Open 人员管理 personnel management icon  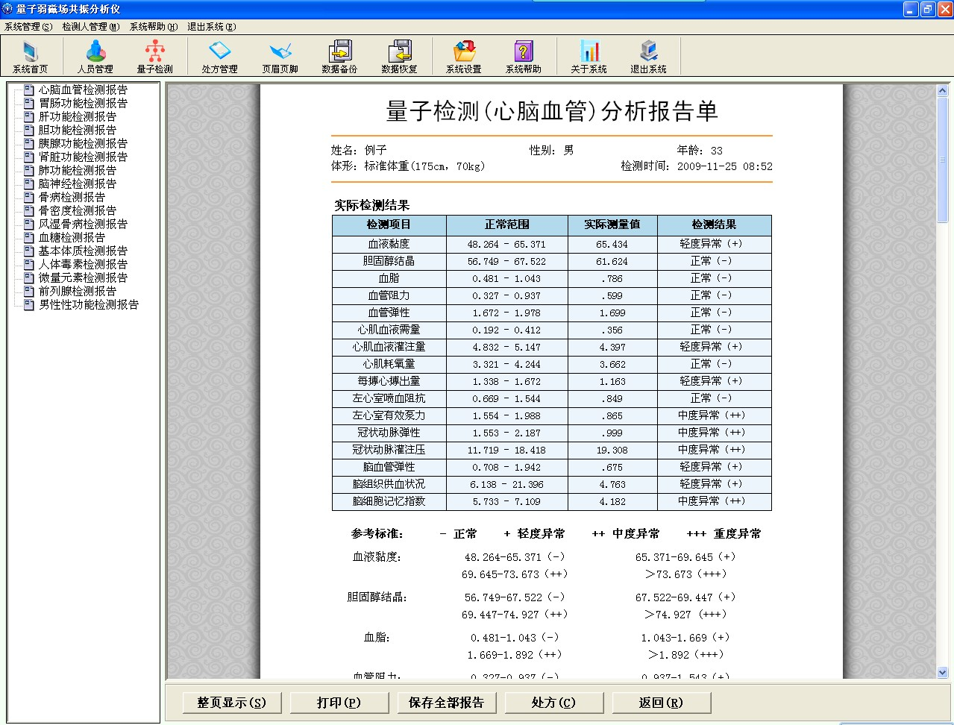[x=95, y=56]
